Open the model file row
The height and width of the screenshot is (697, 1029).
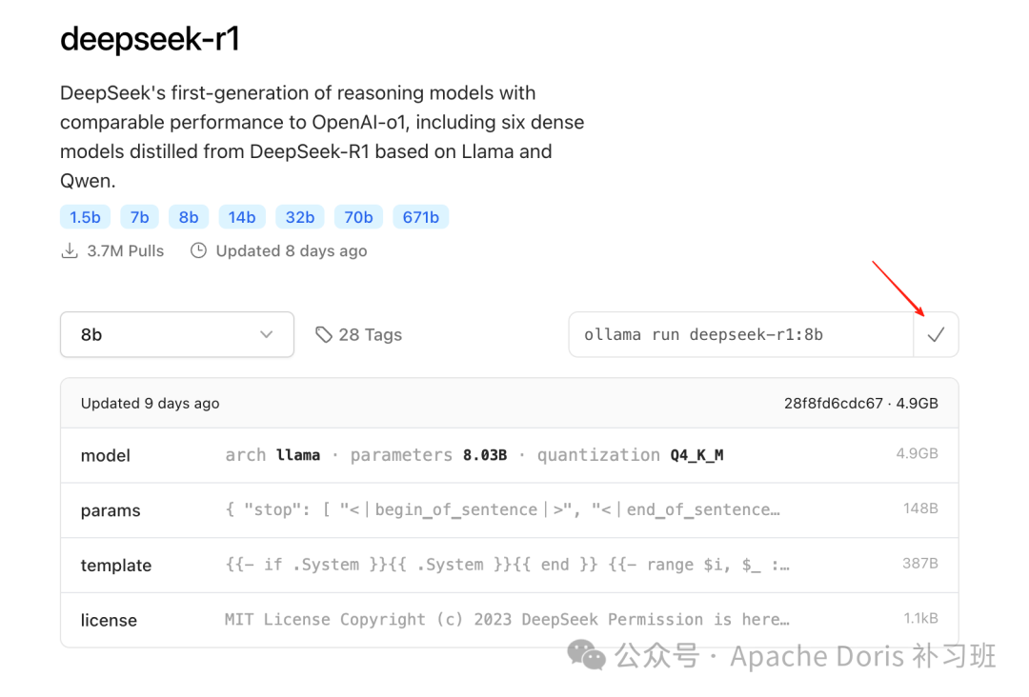pyautogui.click(x=509, y=455)
